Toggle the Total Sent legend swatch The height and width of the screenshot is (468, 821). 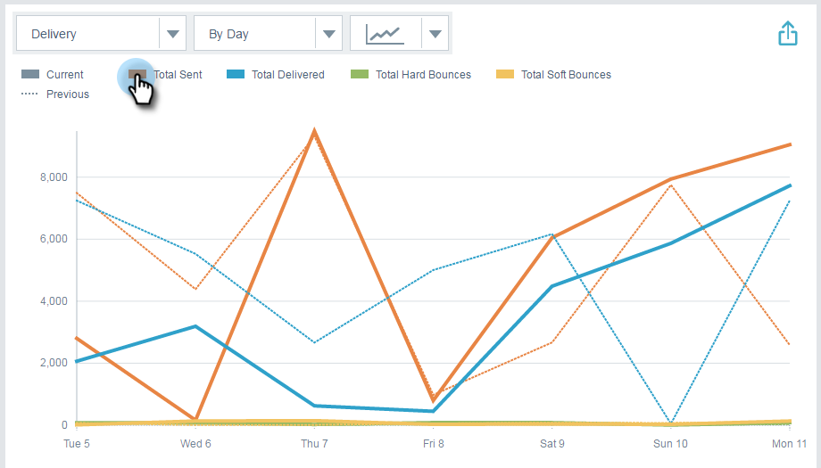[x=137, y=74]
